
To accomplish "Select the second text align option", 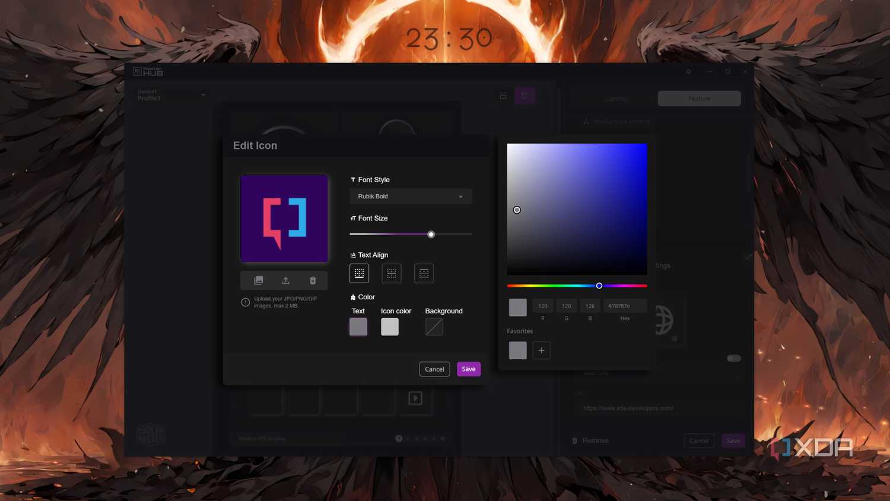I will [x=392, y=273].
